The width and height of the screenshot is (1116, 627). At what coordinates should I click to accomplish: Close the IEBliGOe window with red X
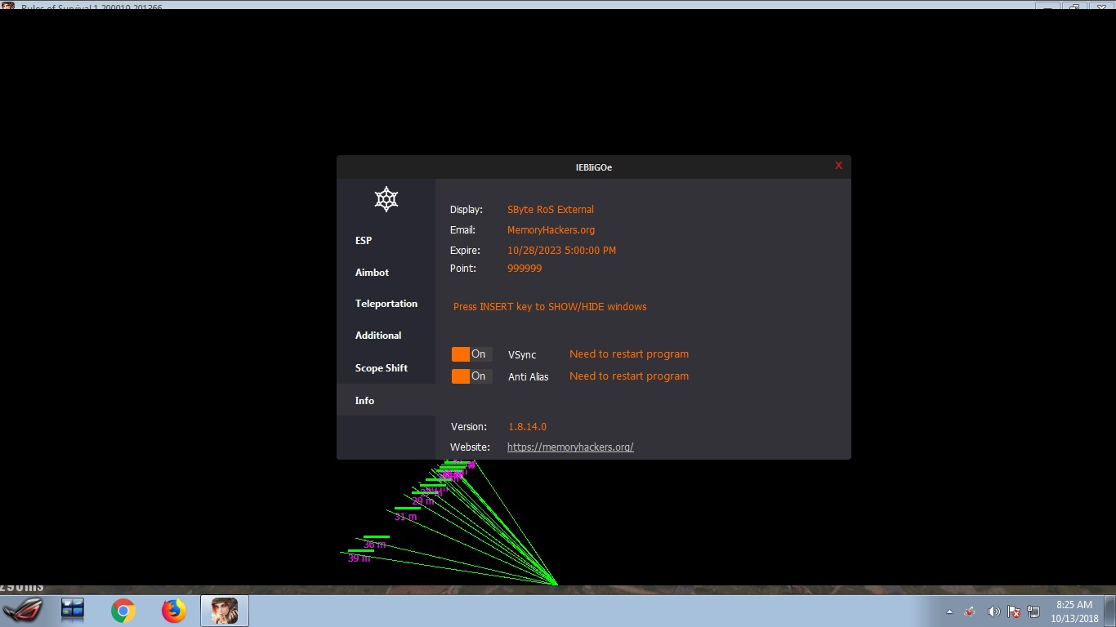[x=838, y=166]
